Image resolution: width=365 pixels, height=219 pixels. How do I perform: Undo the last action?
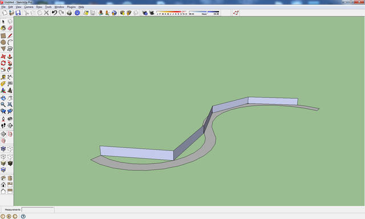55,13
